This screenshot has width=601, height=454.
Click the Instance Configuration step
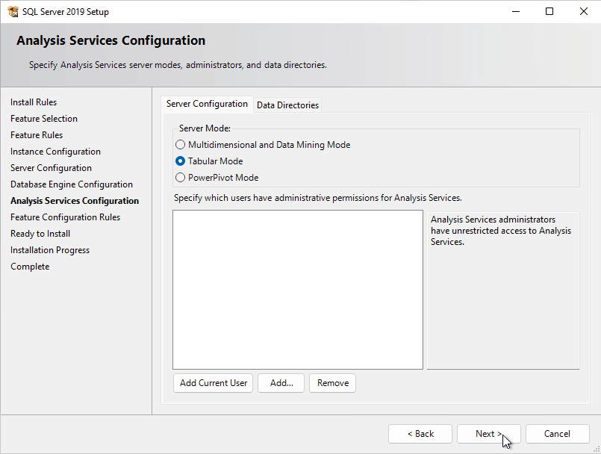(x=55, y=152)
